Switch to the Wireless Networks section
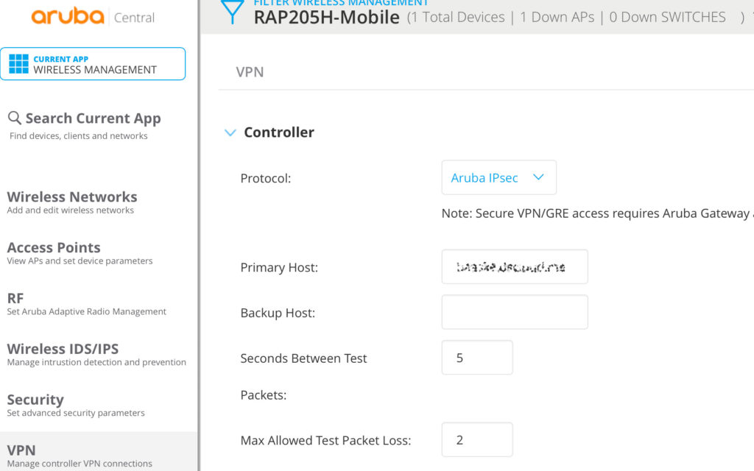 (x=71, y=197)
